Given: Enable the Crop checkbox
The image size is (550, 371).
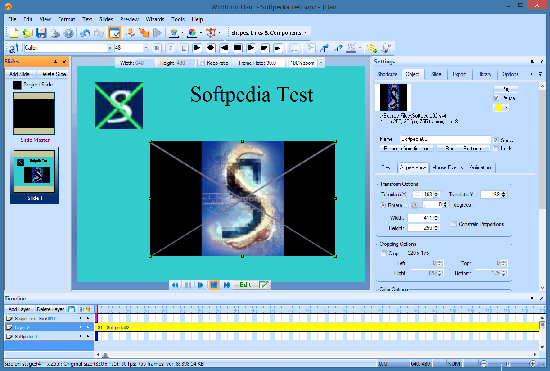Looking at the screenshot, I should [x=383, y=253].
